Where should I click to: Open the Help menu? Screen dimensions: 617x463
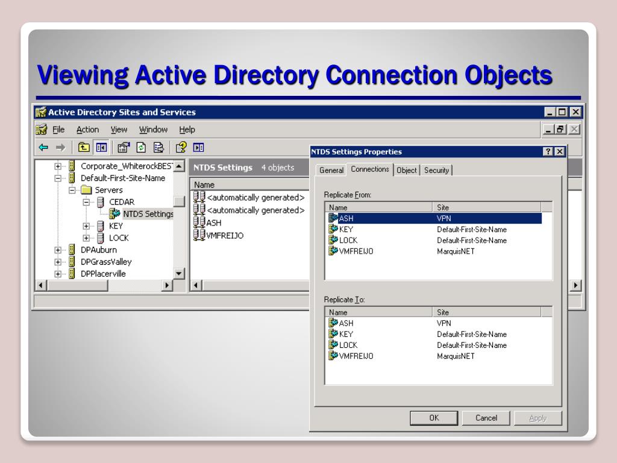coord(187,130)
